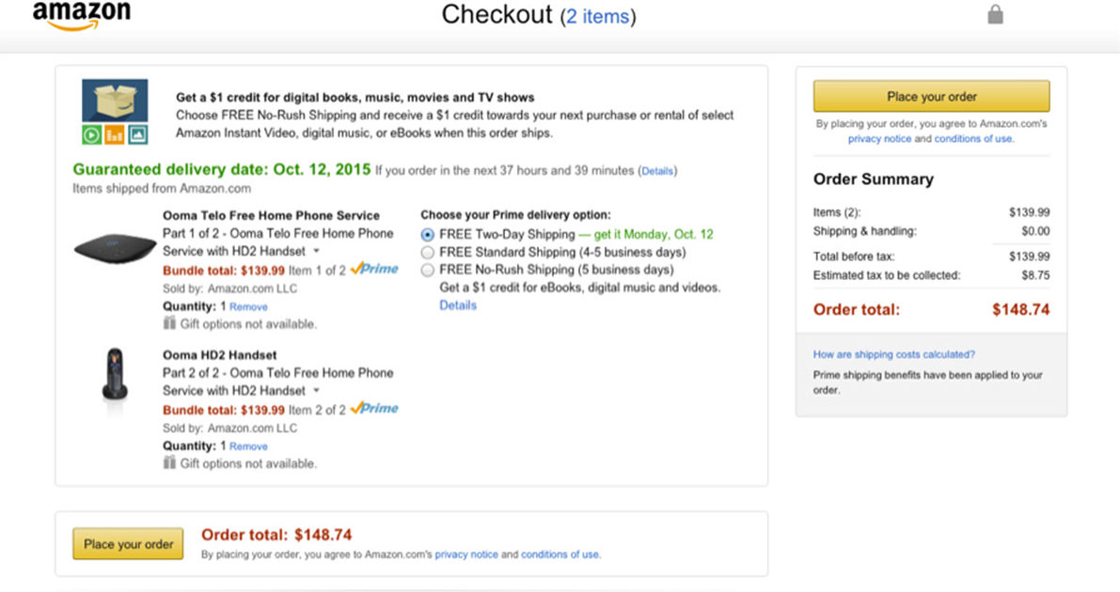The image size is (1120, 592).
Task: Choose FREE No-Rush Shipping option
Action: click(x=428, y=271)
